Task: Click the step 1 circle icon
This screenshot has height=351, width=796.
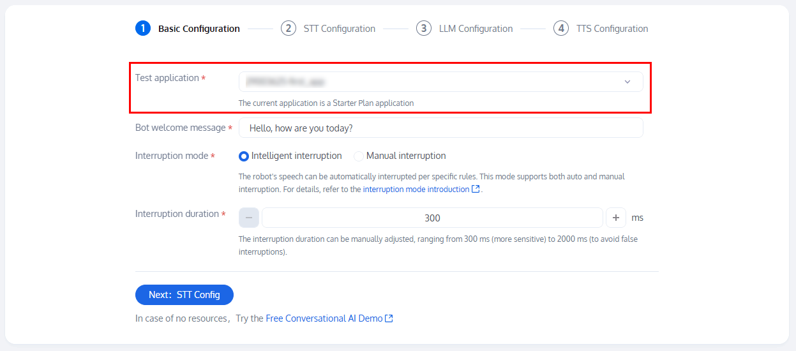Action: click(x=143, y=28)
